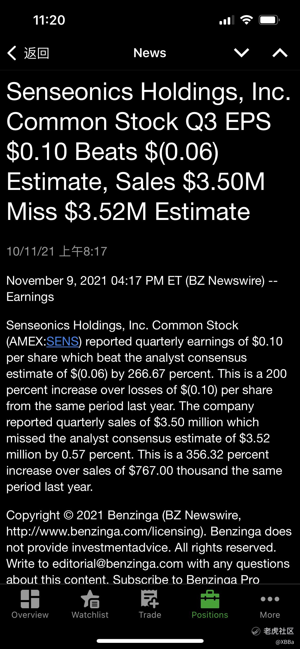The width and height of the screenshot is (300, 649).
Task: Tap the News title in header
Action: (x=150, y=53)
